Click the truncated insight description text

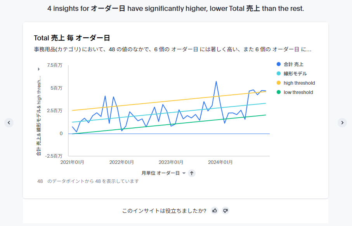[172, 50]
